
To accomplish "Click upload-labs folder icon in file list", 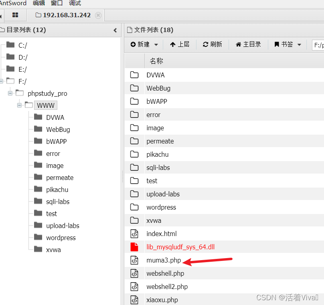I will click(x=134, y=194).
